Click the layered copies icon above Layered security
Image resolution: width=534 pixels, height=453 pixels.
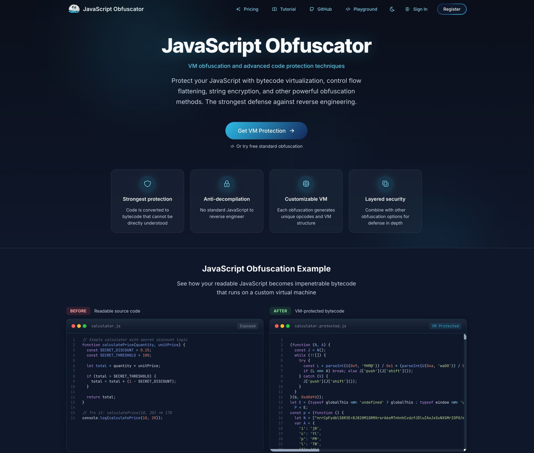point(385,184)
